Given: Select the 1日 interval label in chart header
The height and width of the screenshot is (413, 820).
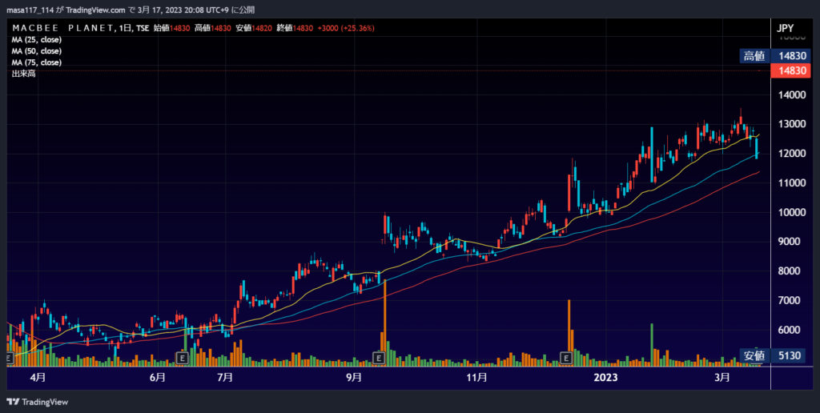Looking at the screenshot, I should pyautogui.click(x=126, y=28).
